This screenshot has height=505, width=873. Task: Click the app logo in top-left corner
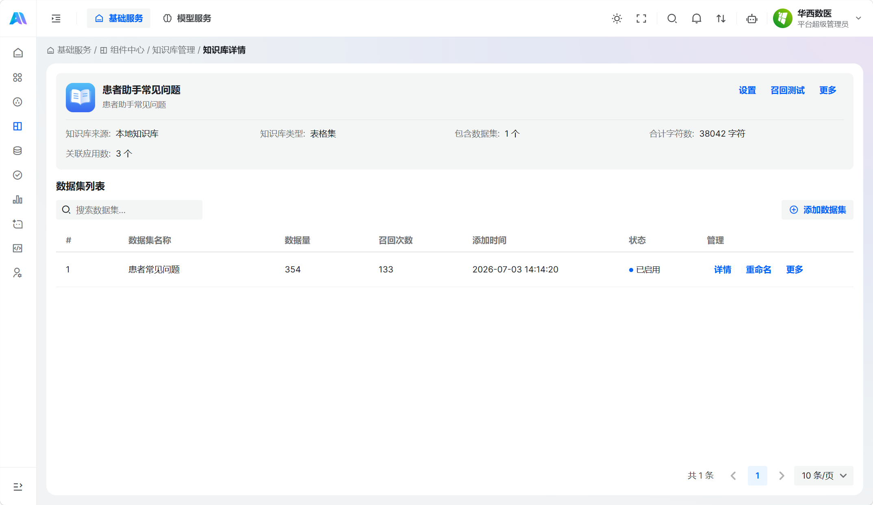coord(18,18)
